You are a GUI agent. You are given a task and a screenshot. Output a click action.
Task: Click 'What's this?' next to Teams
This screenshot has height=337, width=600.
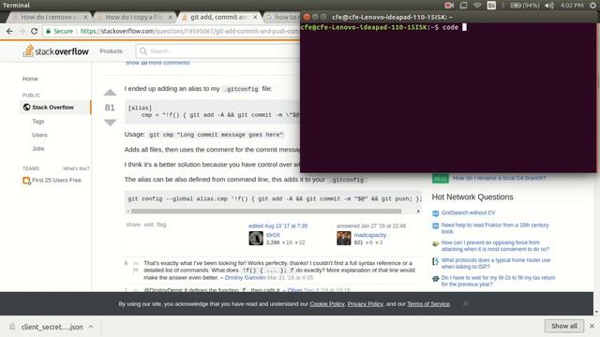tap(76, 168)
